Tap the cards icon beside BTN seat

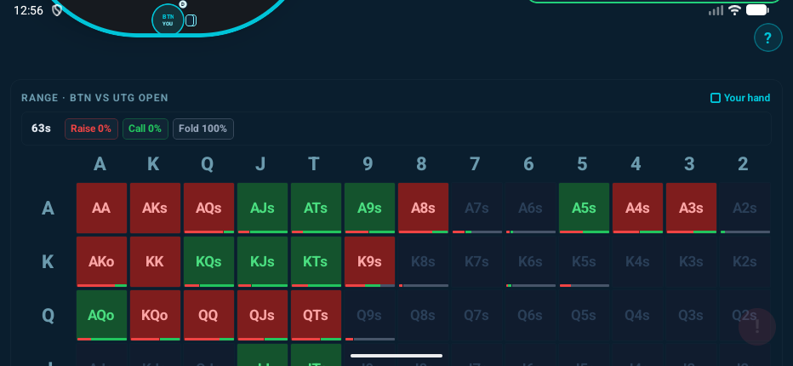click(x=191, y=20)
